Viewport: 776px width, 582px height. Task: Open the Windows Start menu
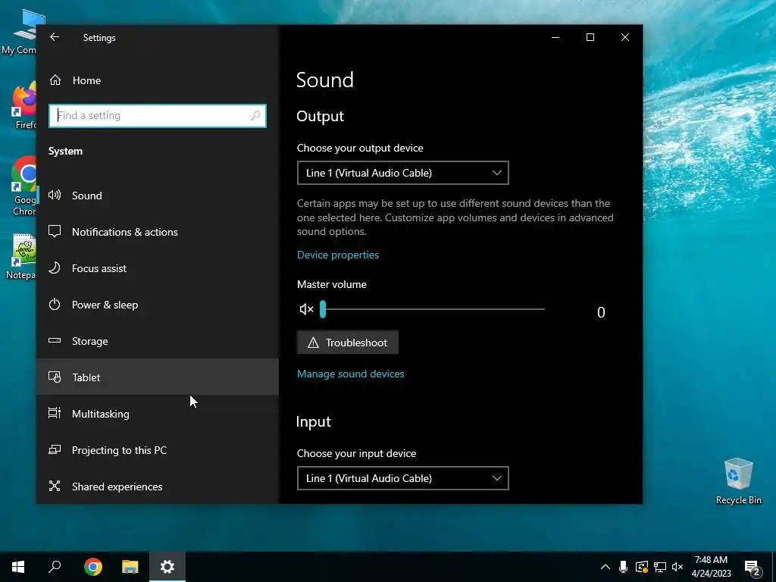pos(18,567)
